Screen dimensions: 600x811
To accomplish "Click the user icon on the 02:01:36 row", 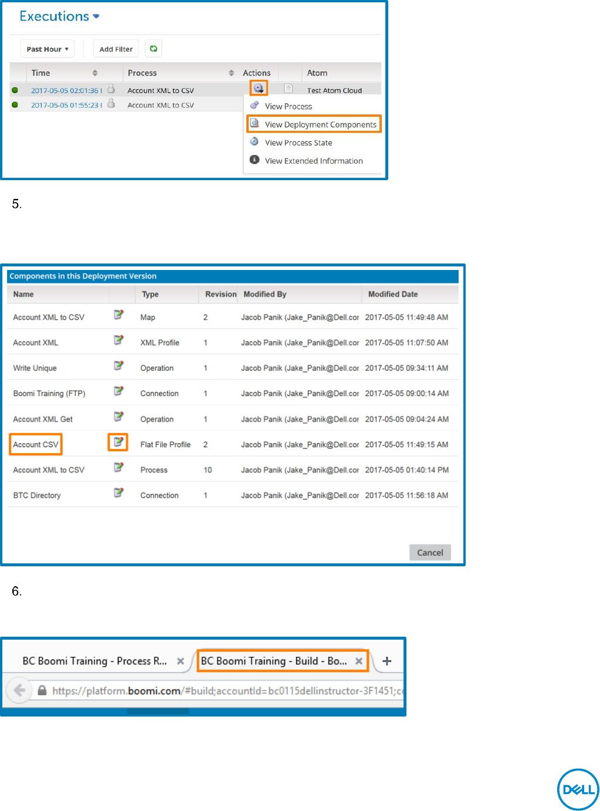I will tap(111, 89).
